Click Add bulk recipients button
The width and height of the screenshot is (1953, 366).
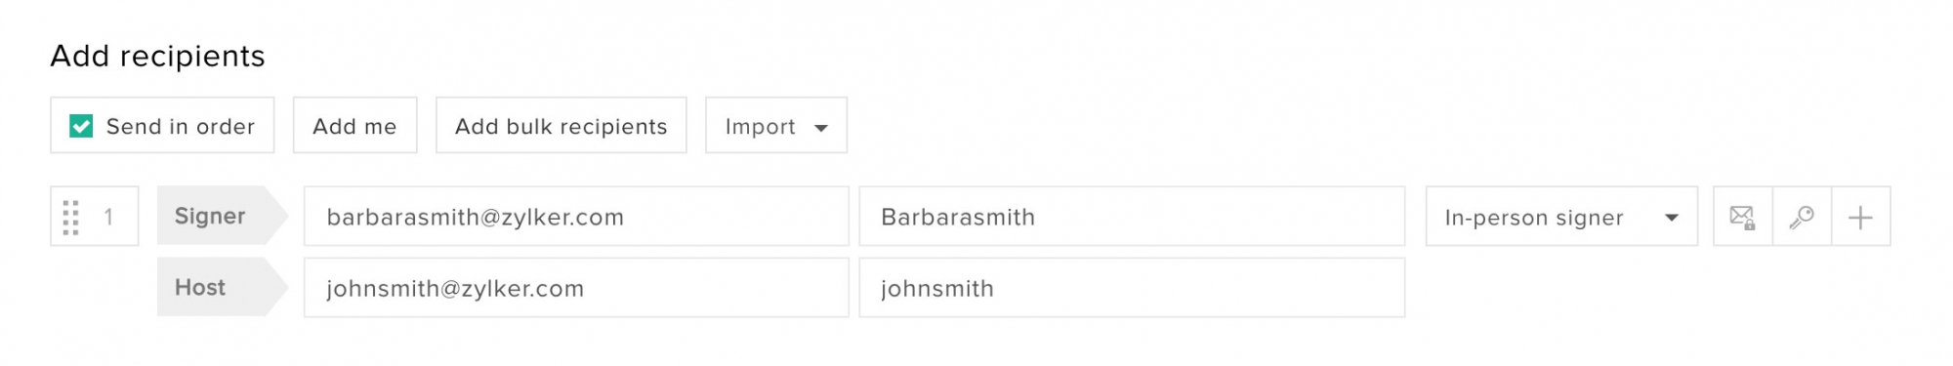561,125
